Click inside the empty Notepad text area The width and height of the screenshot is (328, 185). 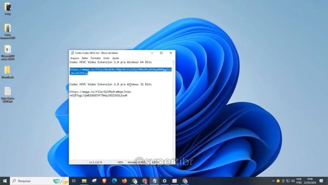coord(121,128)
